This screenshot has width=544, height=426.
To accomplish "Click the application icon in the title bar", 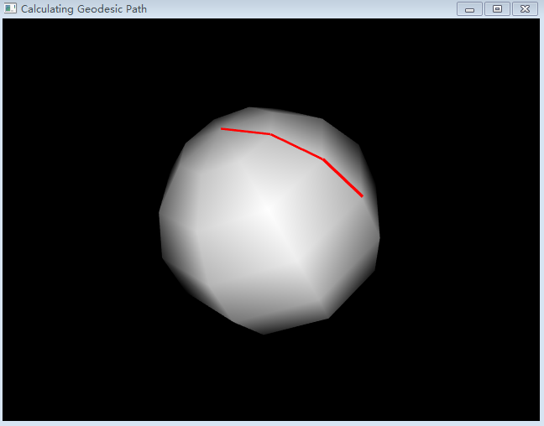I will [x=10, y=8].
